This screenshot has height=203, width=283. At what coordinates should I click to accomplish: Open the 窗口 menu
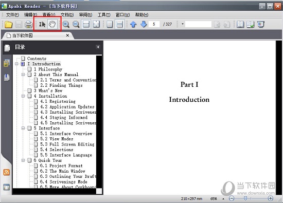123,15
